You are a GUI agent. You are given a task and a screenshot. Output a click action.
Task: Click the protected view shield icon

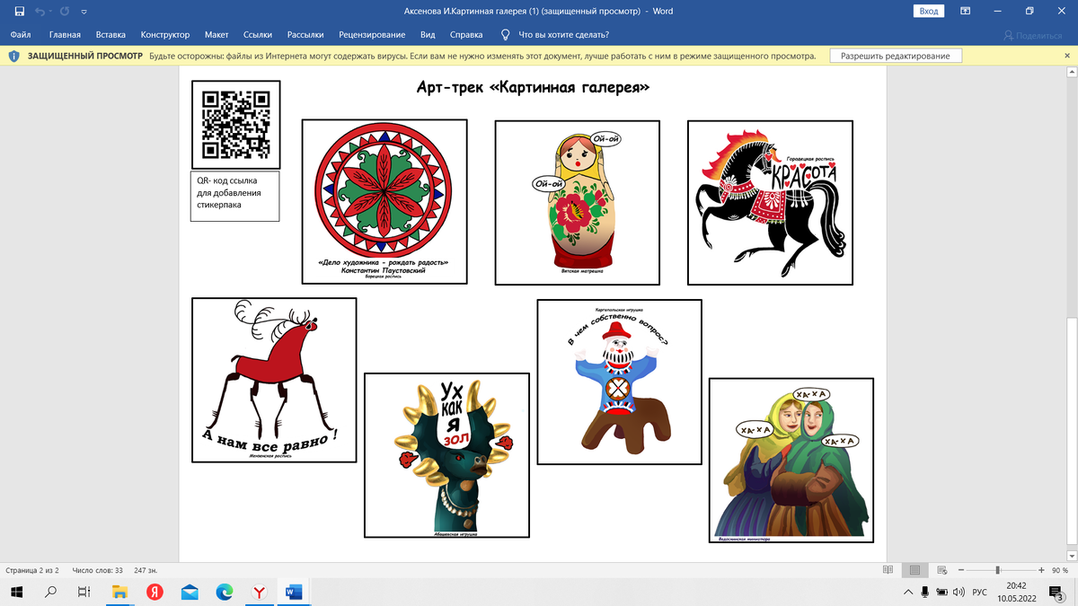coord(14,56)
